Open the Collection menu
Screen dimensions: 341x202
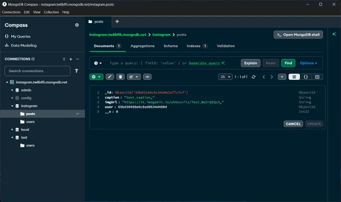point(51,12)
